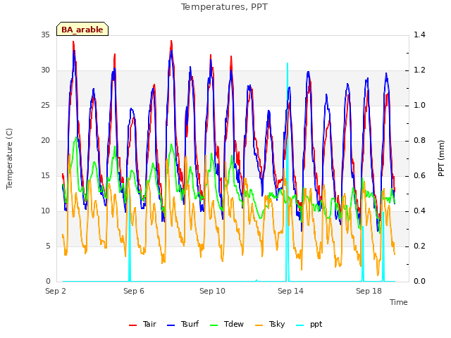The image size is (451, 338).
Task: Click the Sep 14 date tick label
Action: coord(290,291)
